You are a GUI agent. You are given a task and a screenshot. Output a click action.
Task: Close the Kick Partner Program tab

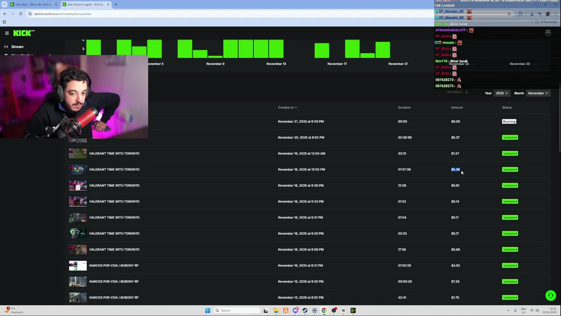pos(108,4)
